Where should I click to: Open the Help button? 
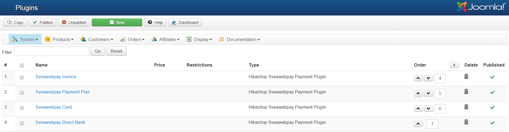(155, 22)
